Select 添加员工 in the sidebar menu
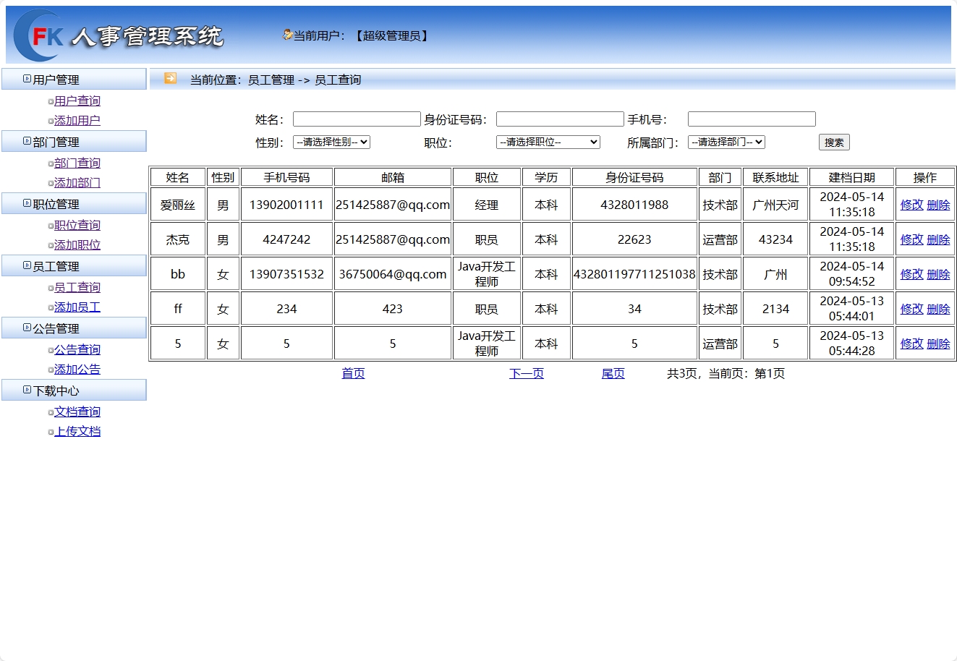The height and width of the screenshot is (661, 957). (77, 307)
